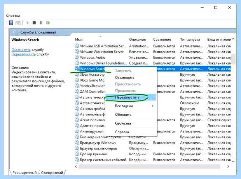Click the Stop service square icon
Screen dimensions: 241x179
coord(34,23)
